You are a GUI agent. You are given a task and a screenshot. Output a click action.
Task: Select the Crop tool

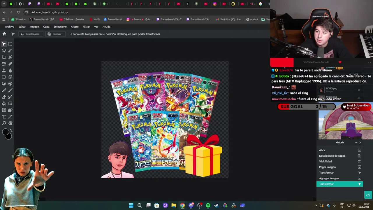[4, 57]
